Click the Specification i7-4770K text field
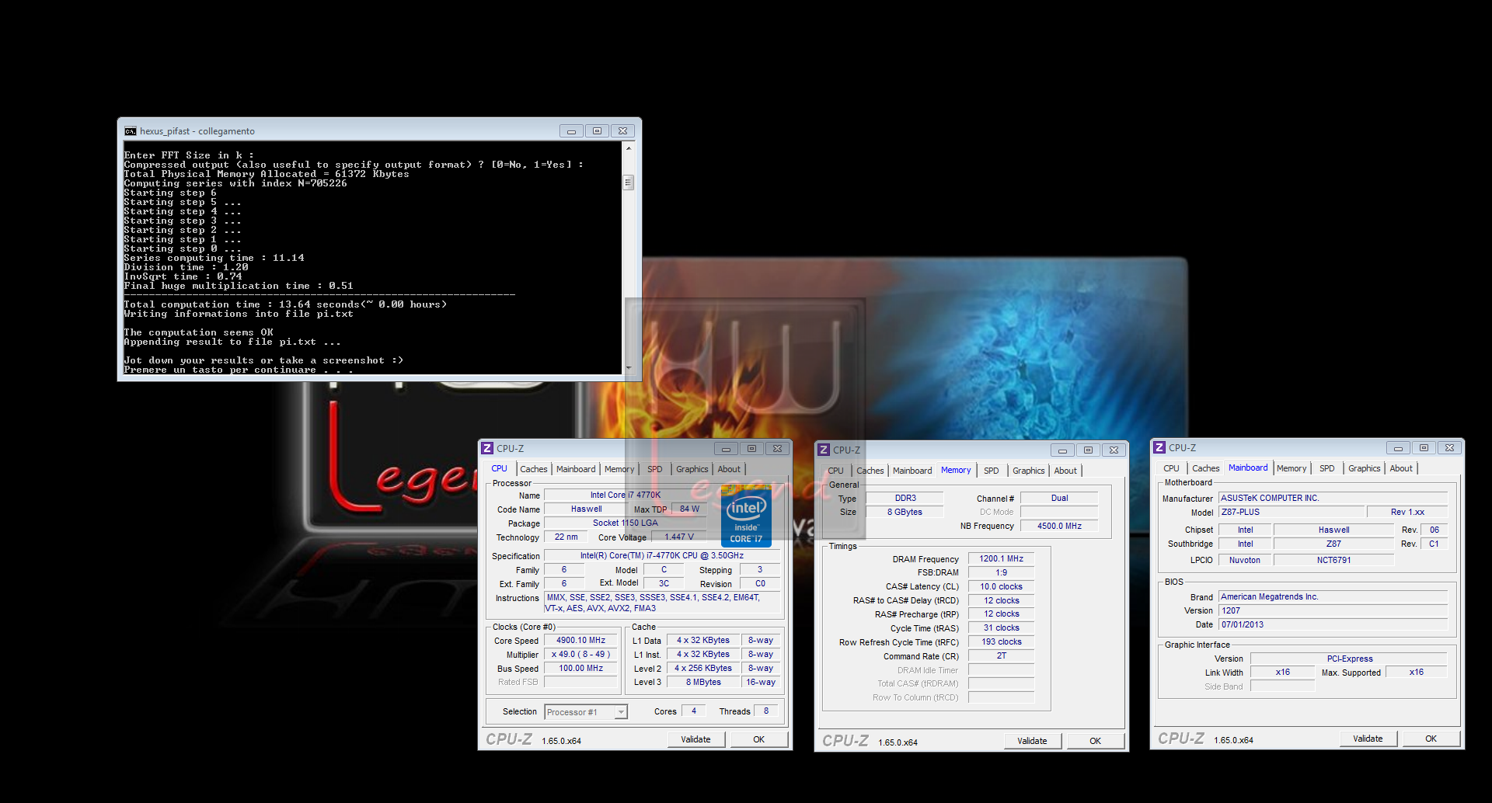This screenshot has height=803, width=1492. [x=662, y=556]
